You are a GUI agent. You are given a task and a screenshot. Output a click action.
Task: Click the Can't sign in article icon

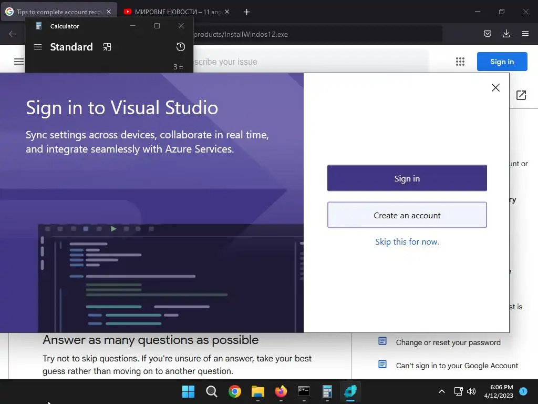tap(382, 364)
